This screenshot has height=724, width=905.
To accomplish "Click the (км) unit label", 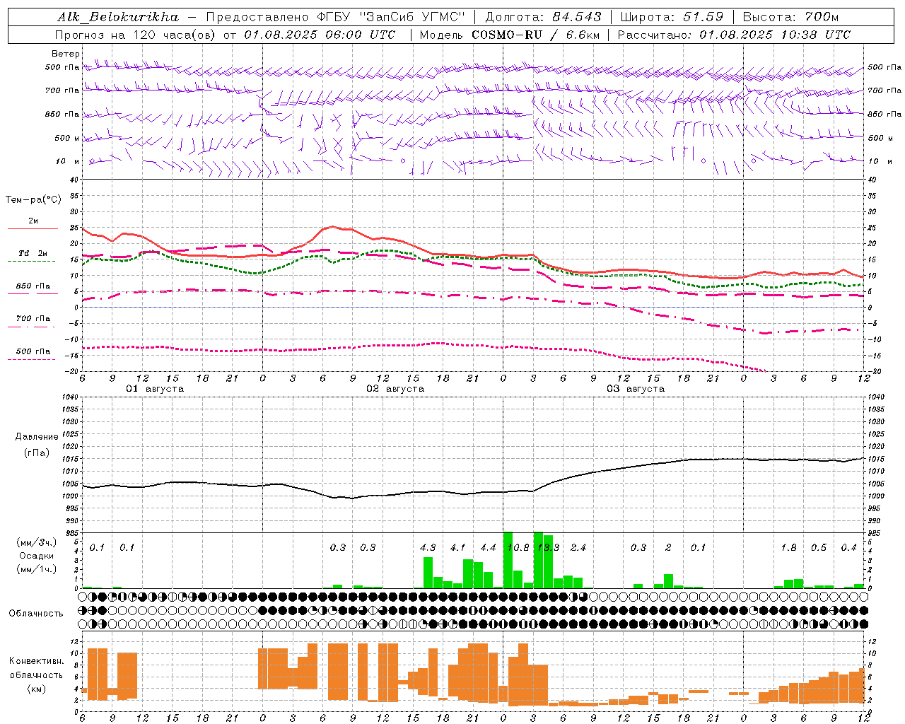I will coord(36,689).
